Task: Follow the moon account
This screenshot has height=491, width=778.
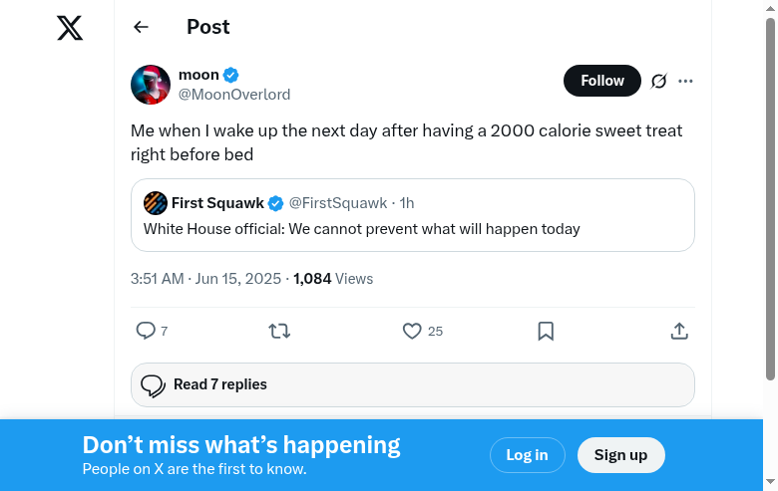Action: [x=601, y=81]
